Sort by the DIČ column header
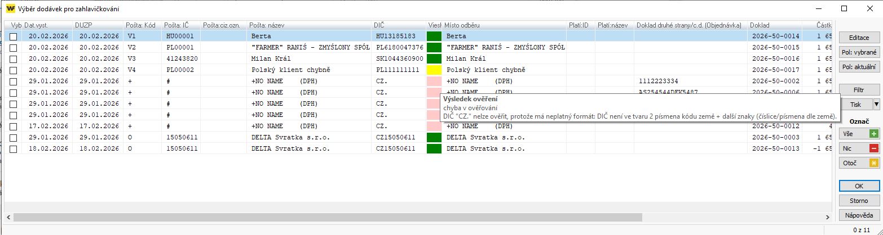This screenshot has height=235, width=883. pos(399,25)
